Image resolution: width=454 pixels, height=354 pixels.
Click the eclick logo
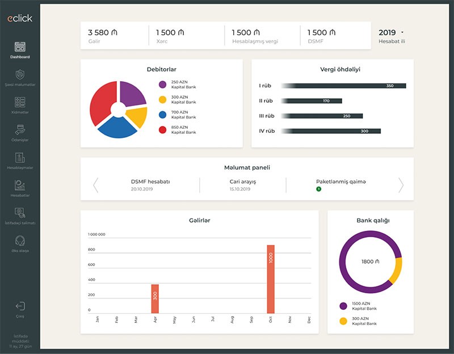(x=20, y=19)
